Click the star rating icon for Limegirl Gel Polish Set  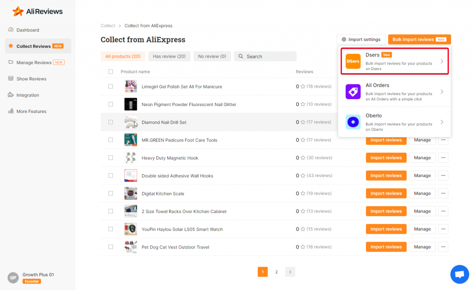(x=303, y=86)
